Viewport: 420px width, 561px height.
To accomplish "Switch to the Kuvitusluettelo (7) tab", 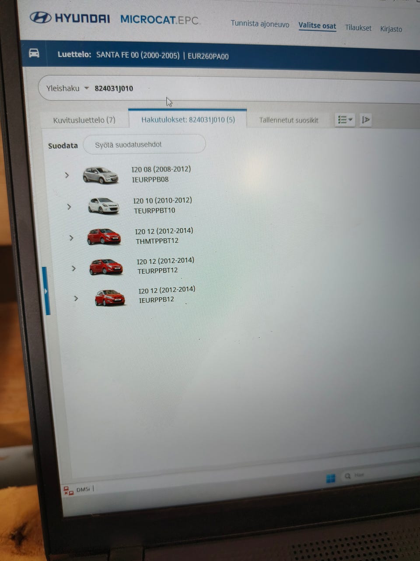I will click(x=84, y=120).
